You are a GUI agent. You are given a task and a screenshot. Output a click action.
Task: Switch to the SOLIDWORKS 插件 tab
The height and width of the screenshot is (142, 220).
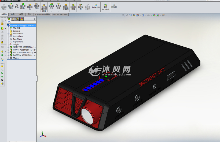[42, 14]
